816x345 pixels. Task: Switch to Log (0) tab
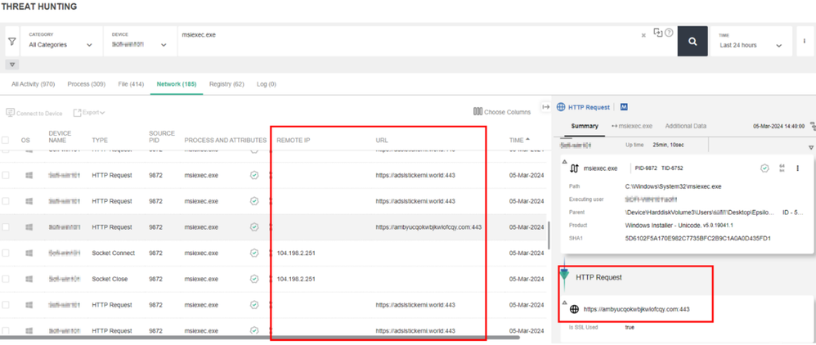click(x=267, y=83)
